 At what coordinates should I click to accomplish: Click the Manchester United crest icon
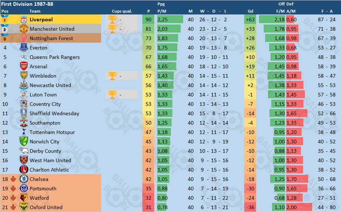coord(24,29)
